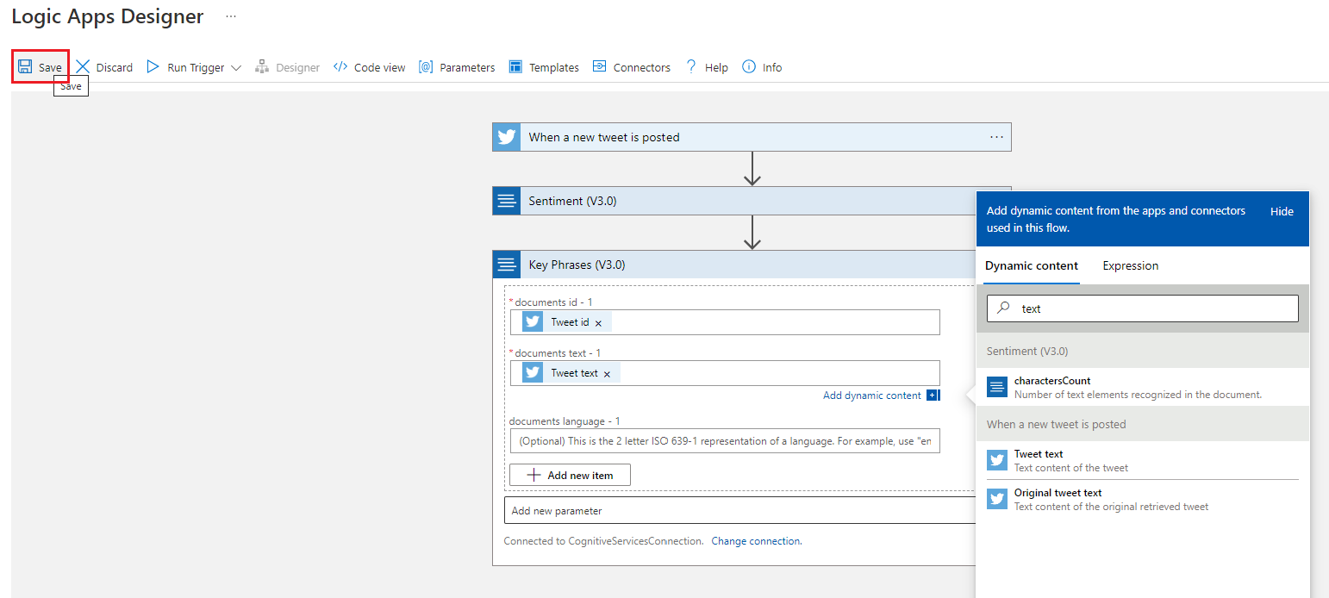Hide the dynamic content panel
Viewport: 1329px width, 598px height.
click(1282, 211)
